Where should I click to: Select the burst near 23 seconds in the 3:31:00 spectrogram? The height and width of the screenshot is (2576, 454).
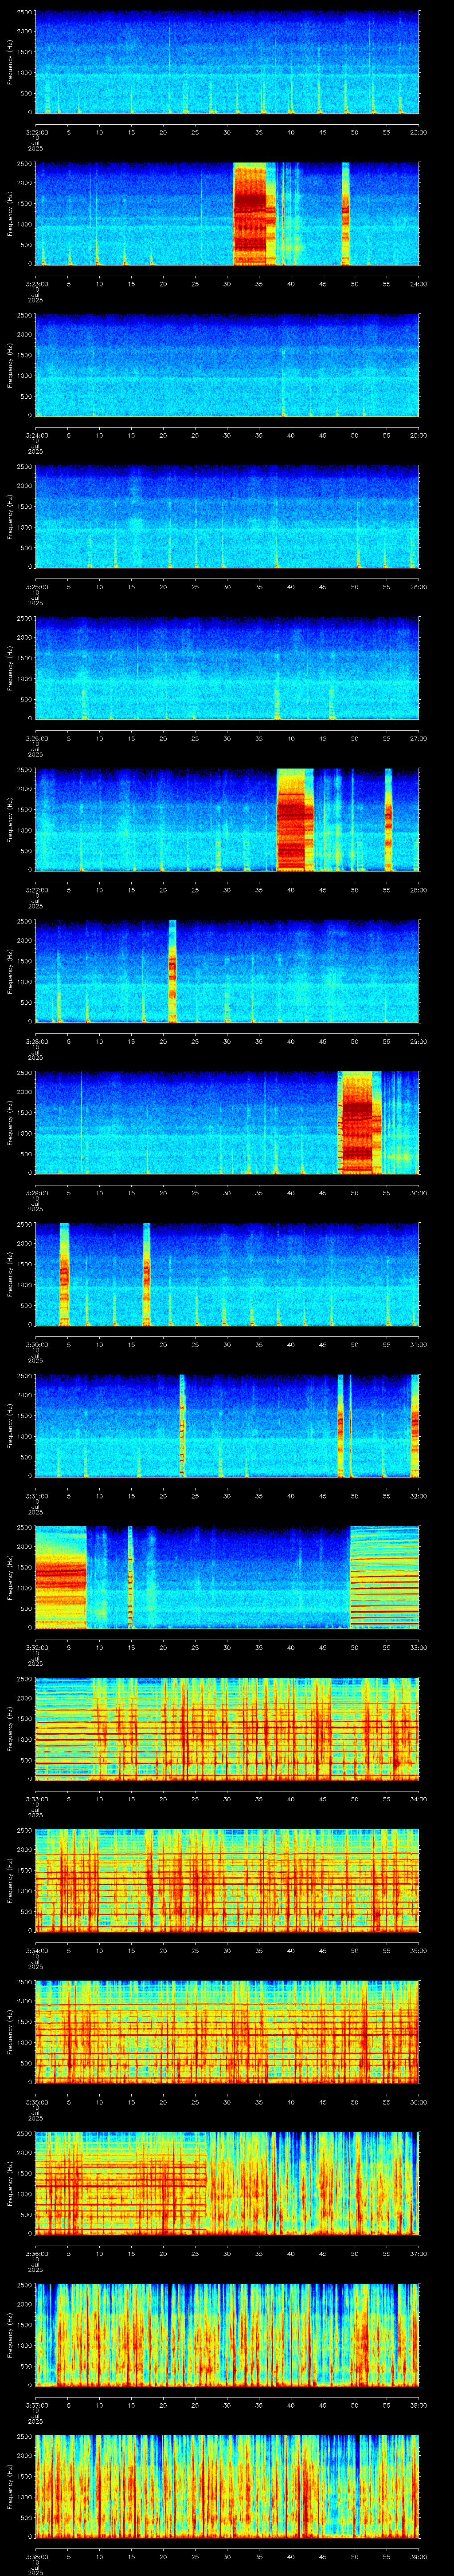click(x=183, y=1425)
